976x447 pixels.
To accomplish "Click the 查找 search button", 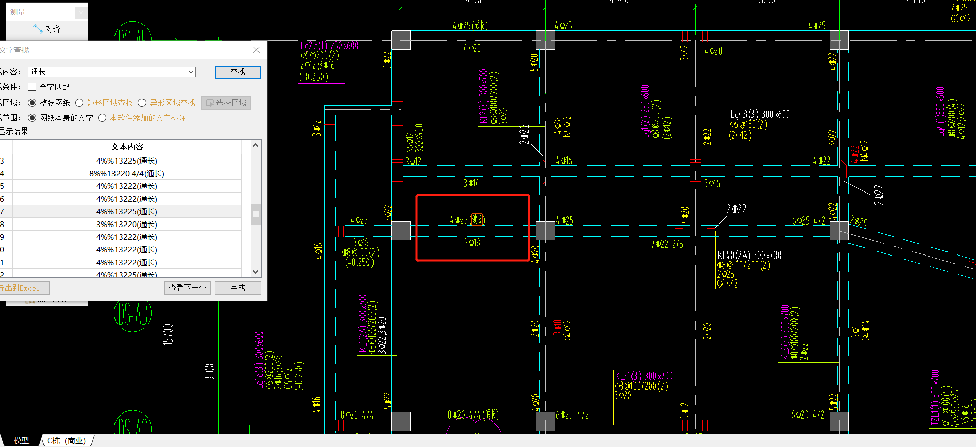I will coord(238,72).
